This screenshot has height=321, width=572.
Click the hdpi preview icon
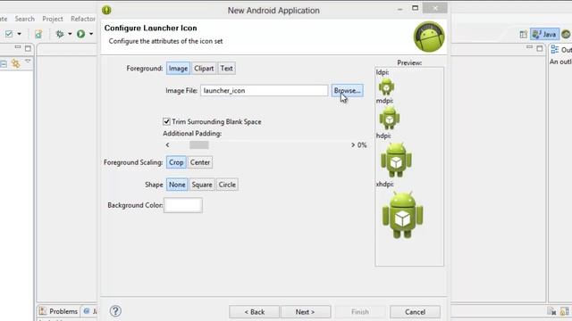click(396, 160)
